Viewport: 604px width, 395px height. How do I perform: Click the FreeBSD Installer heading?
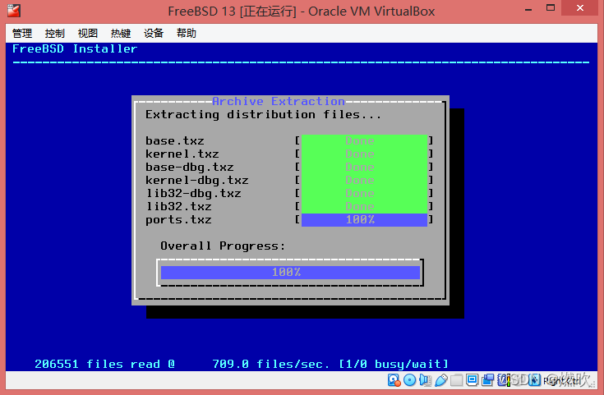coord(75,49)
